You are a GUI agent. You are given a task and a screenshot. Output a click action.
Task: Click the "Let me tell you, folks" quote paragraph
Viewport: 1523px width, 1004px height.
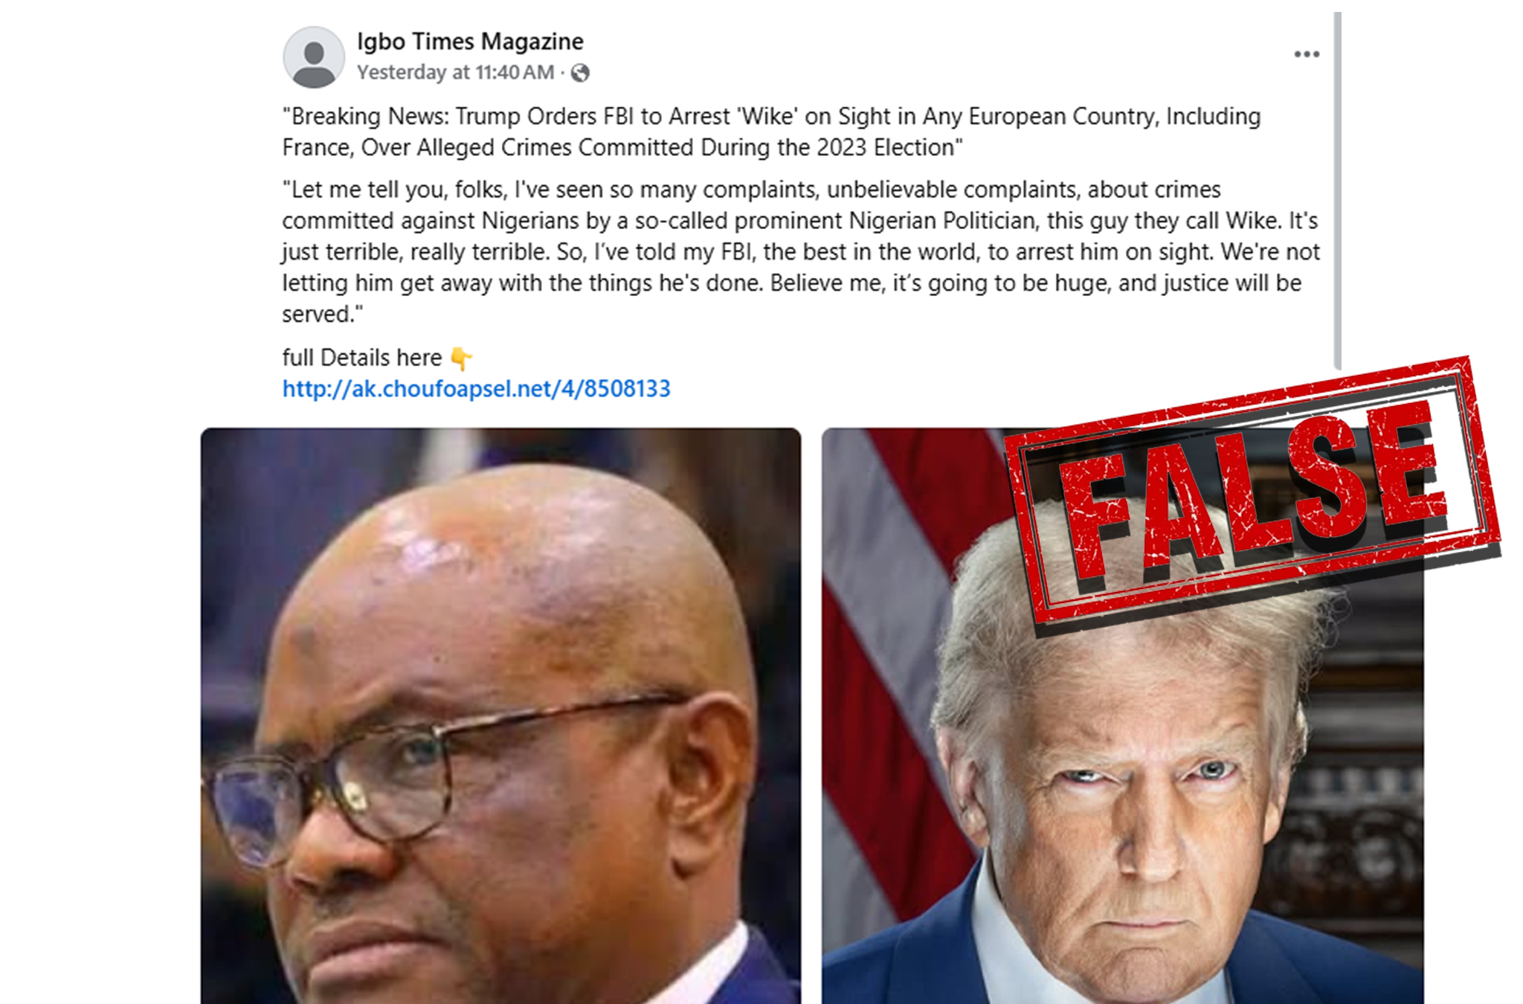[801, 252]
